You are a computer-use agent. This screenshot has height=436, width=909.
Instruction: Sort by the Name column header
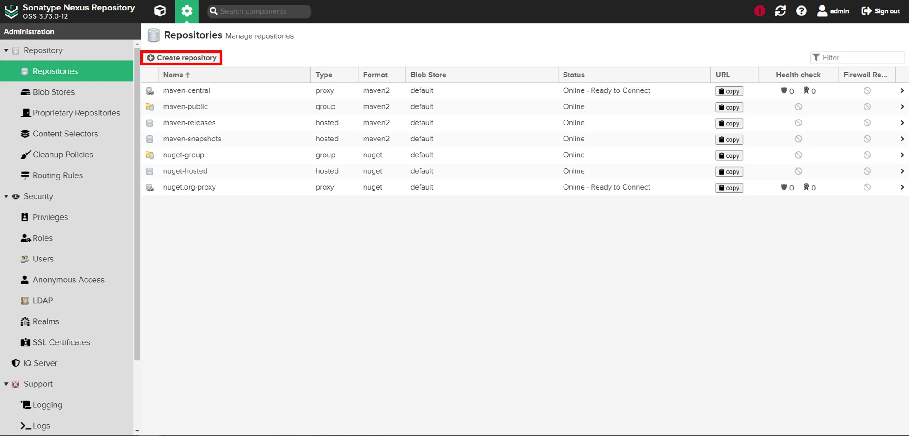coord(234,75)
